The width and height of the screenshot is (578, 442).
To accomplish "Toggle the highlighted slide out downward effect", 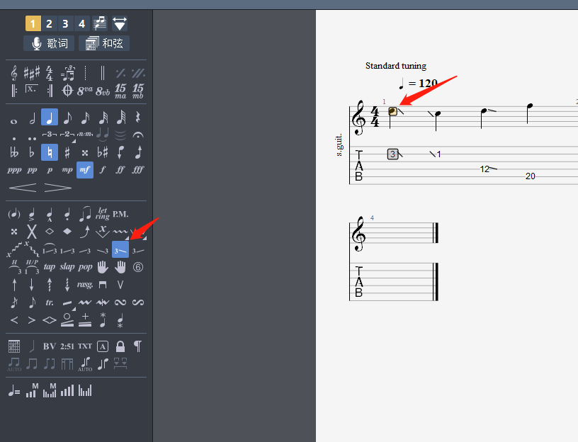I will click(x=120, y=249).
